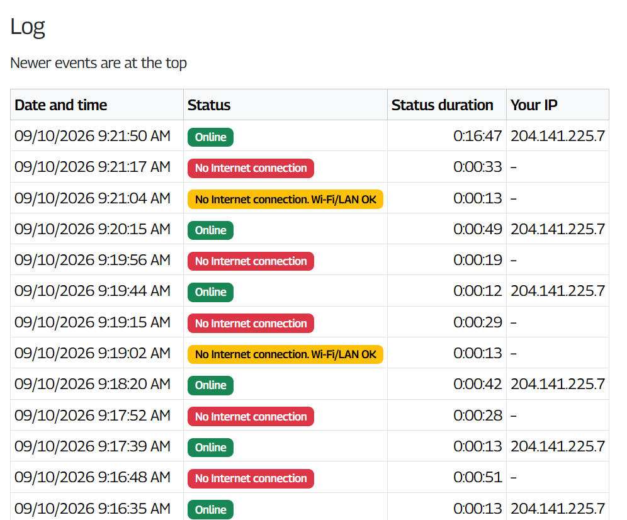
Task: Click the red No Internet connection badge at 9:21:17
Action: click(251, 168)
